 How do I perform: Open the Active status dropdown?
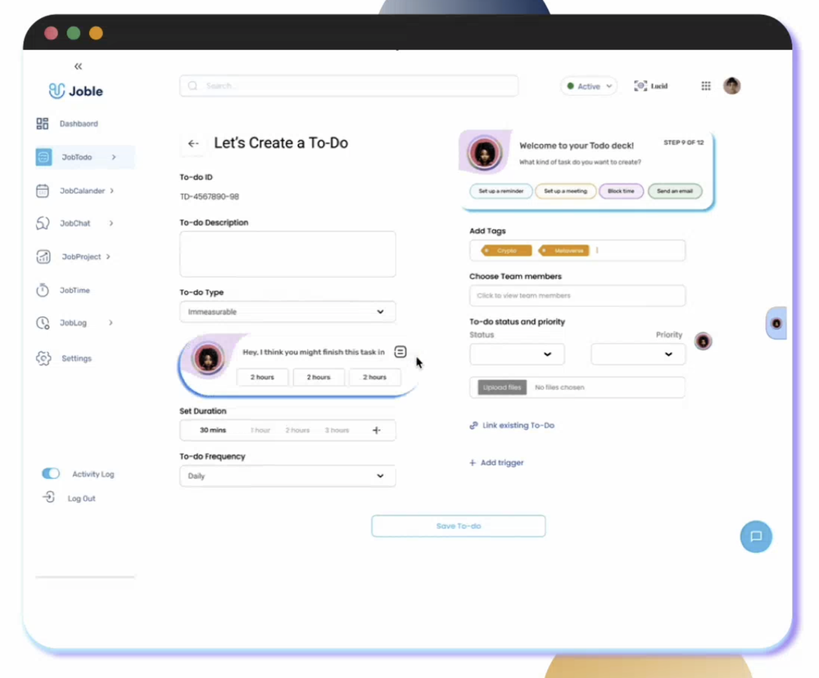(x=589, y=86)
